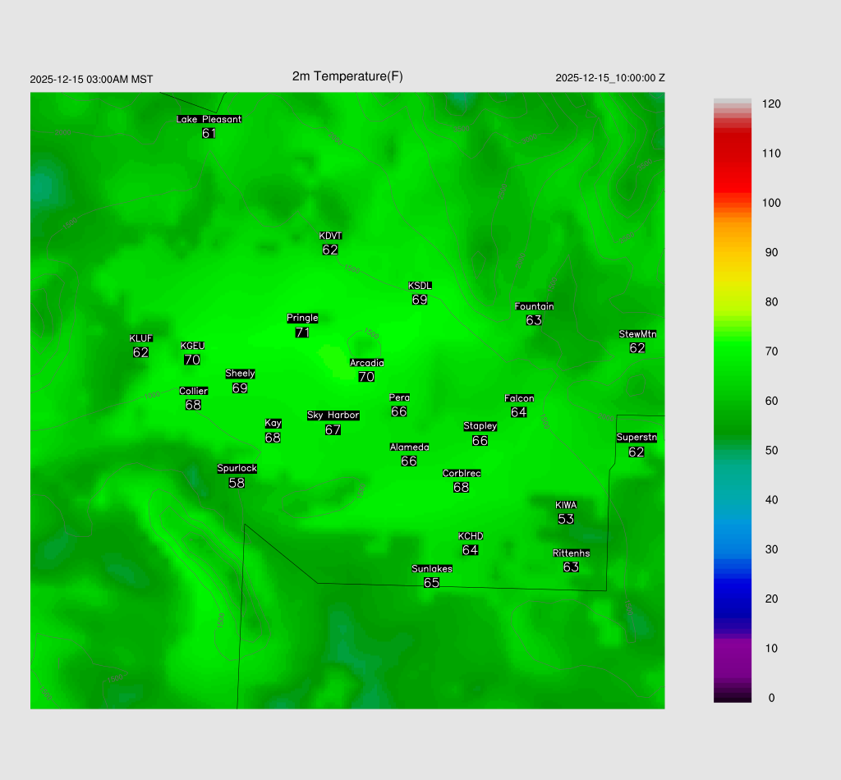Click the purple 10 region of the colorbar

(733, 649)
